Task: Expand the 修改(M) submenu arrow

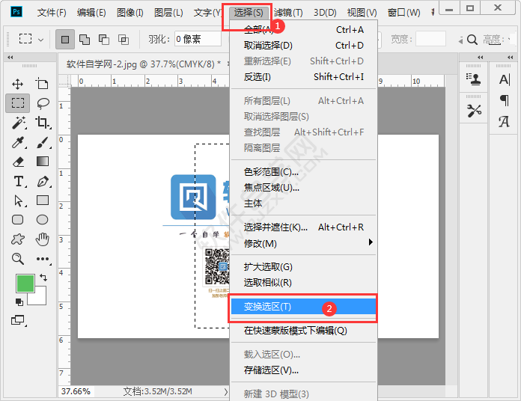Action: point(371,242)
